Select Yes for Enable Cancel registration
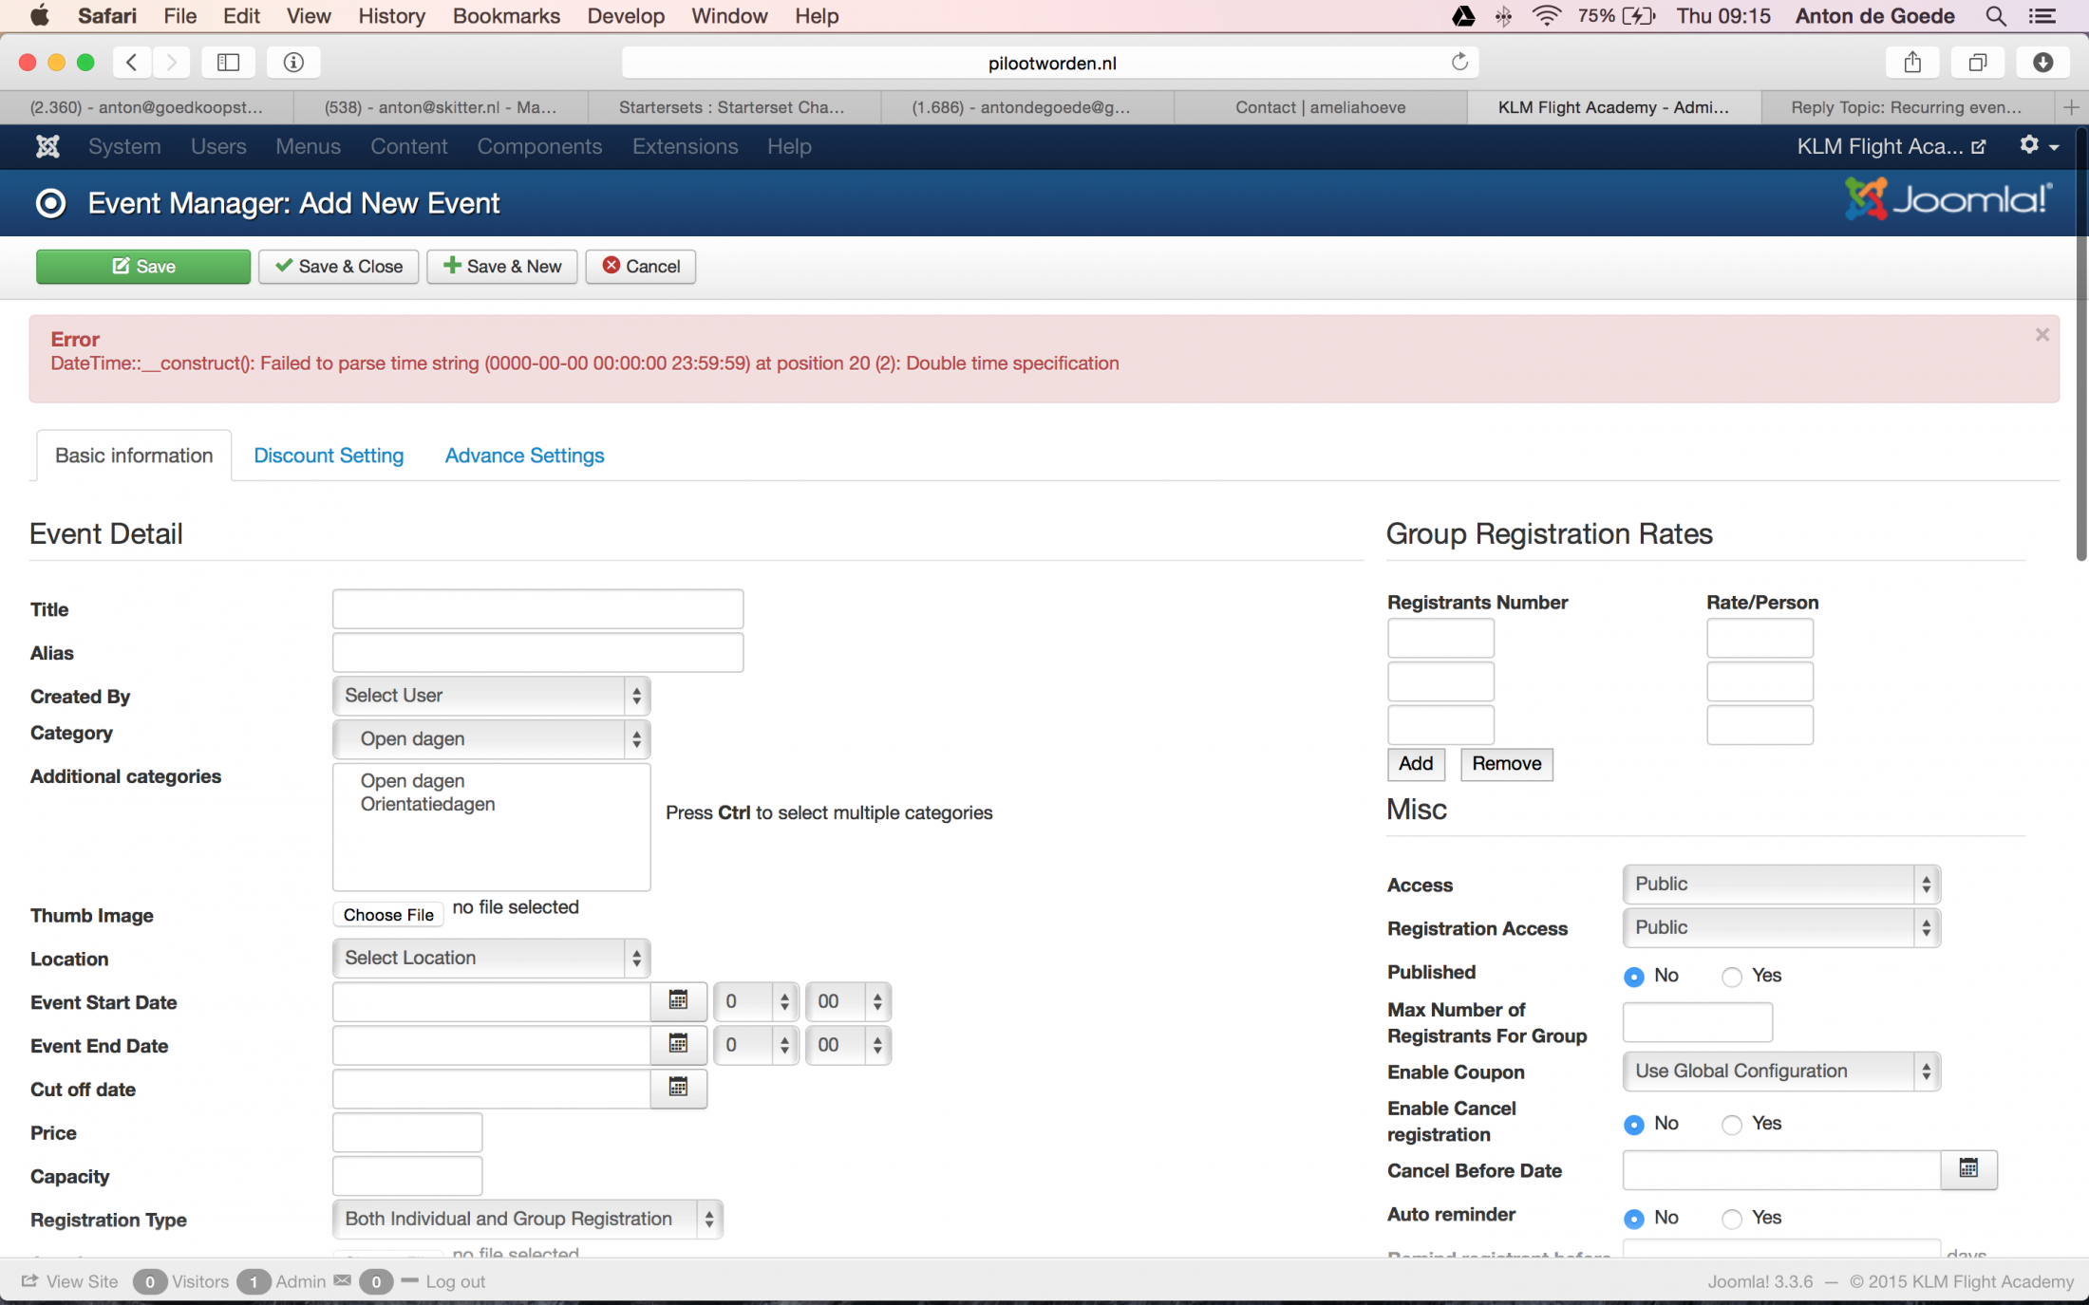This screenshot has height=1305, width=2089. tap(1732, 1125)
